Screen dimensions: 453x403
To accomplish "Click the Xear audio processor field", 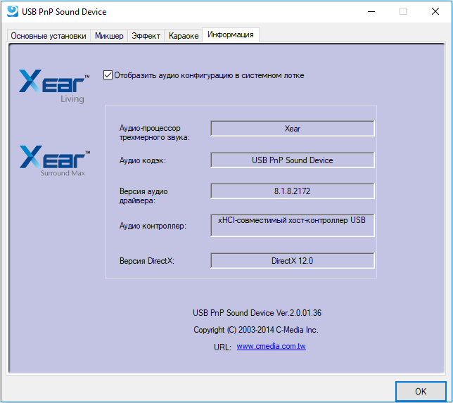I will [293, 129].
